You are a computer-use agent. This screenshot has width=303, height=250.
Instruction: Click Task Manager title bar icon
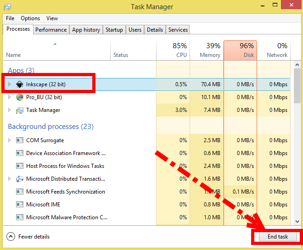(x=7, y=7)
